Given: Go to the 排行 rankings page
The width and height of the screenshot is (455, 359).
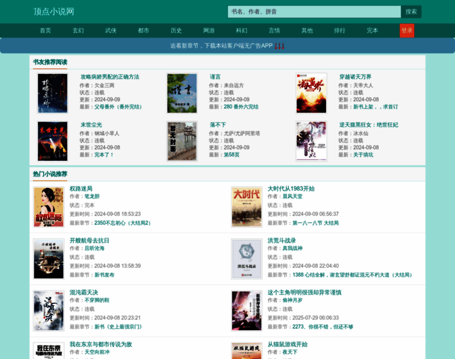Looking at the screenshot, I should [x=339, y=31].
